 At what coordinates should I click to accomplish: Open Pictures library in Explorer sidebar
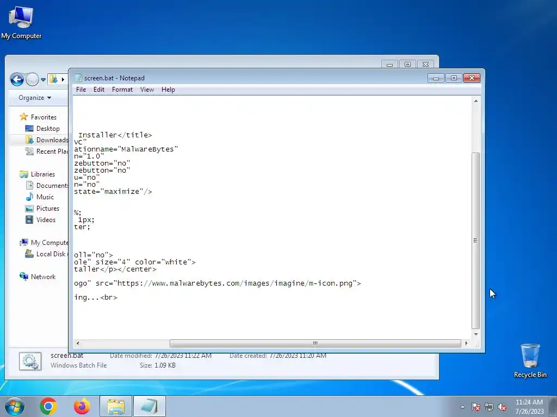point(48,208)
